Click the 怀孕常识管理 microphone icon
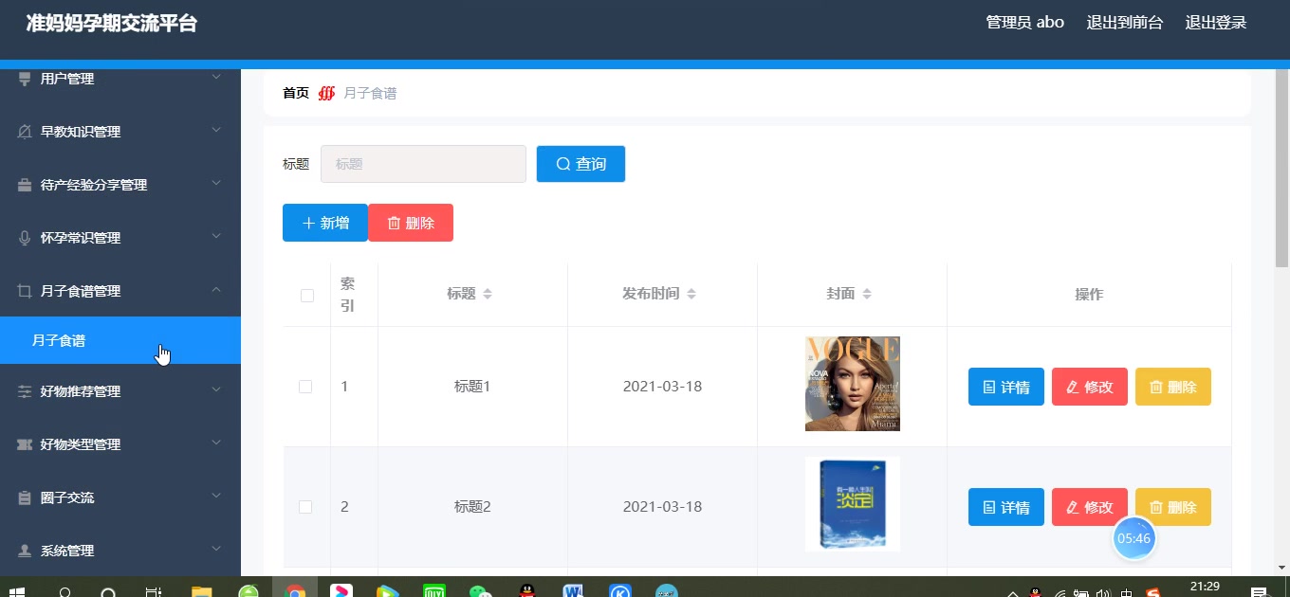 (23, 237)
